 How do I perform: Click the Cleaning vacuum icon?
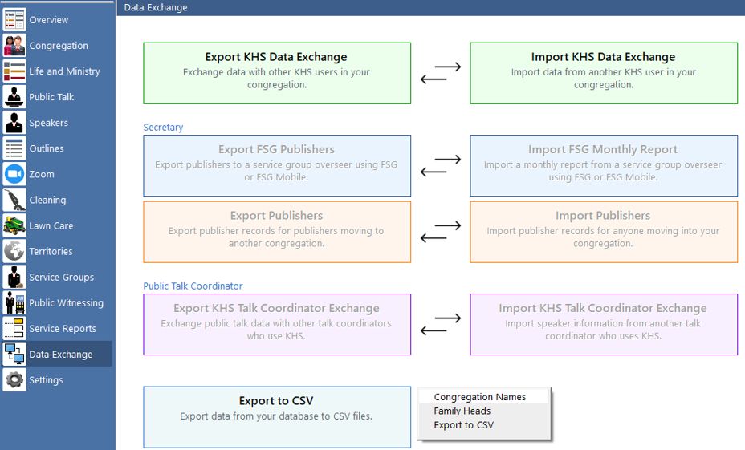(14, 200)
